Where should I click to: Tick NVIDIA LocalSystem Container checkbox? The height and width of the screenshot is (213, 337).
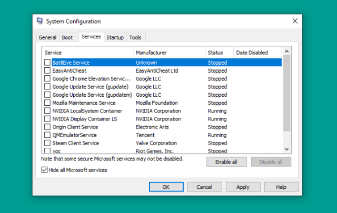(47, 111)
